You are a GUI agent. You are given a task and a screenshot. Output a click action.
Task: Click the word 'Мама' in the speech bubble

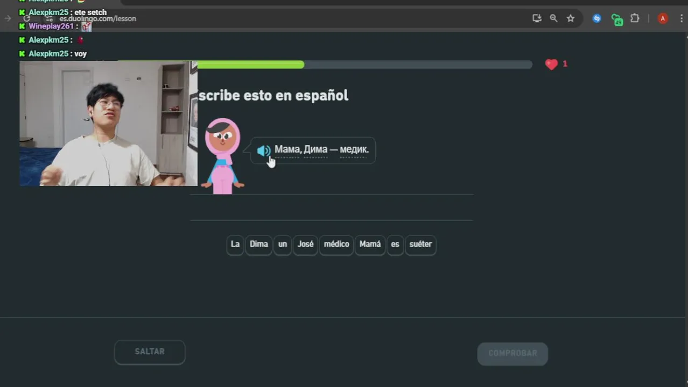[x=287, y=149]
